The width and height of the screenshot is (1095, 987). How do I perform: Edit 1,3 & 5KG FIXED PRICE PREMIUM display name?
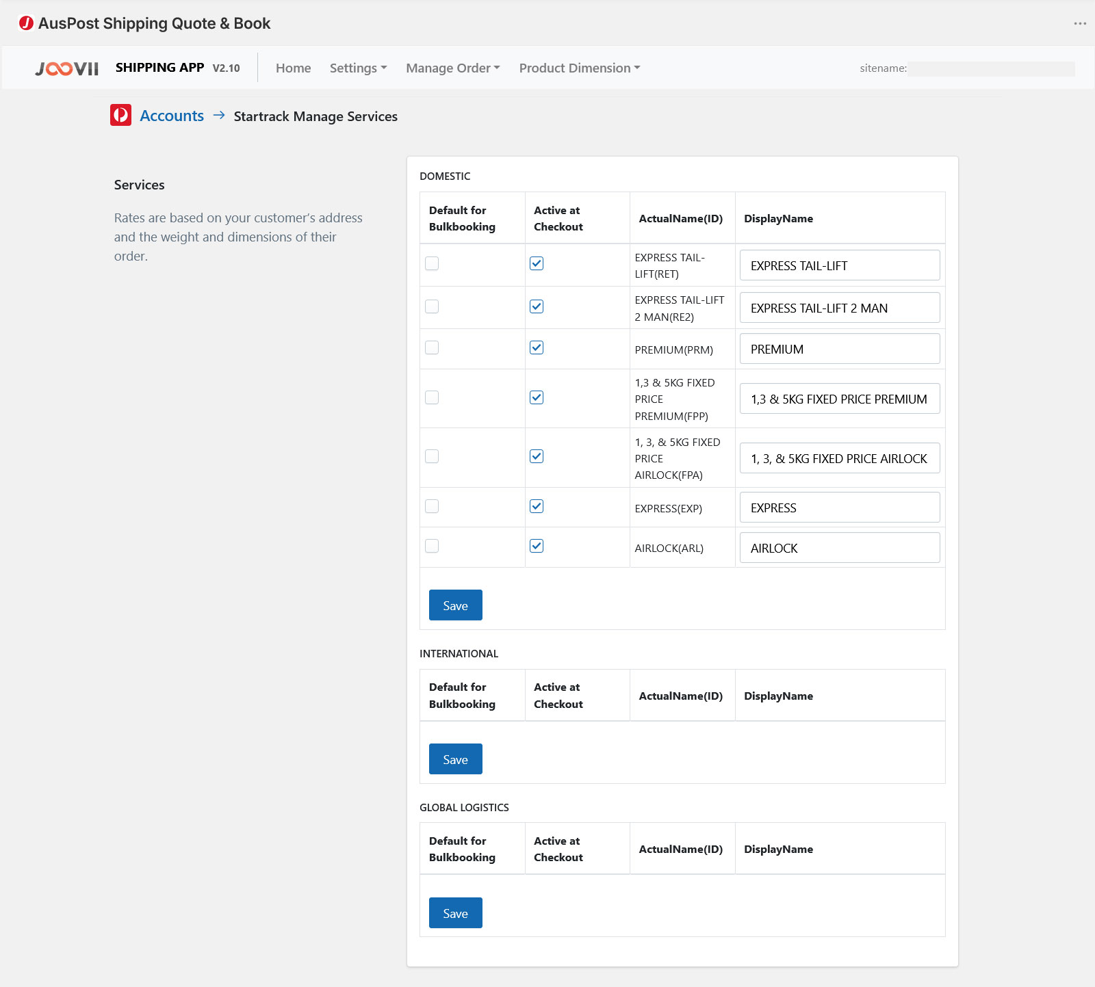click(840, 399)
